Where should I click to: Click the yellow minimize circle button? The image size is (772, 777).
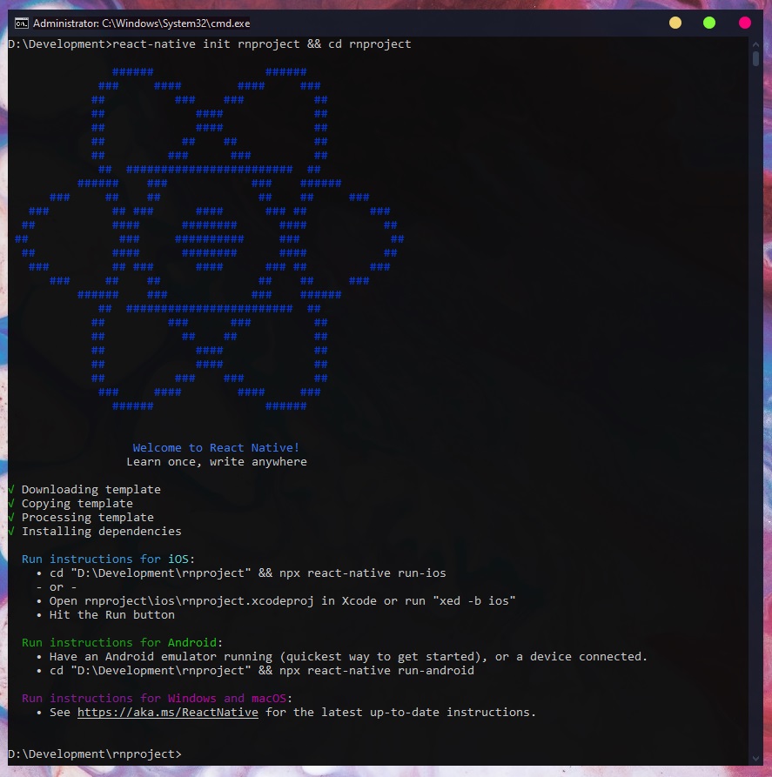pyautogui.click(x=675, y=23)
